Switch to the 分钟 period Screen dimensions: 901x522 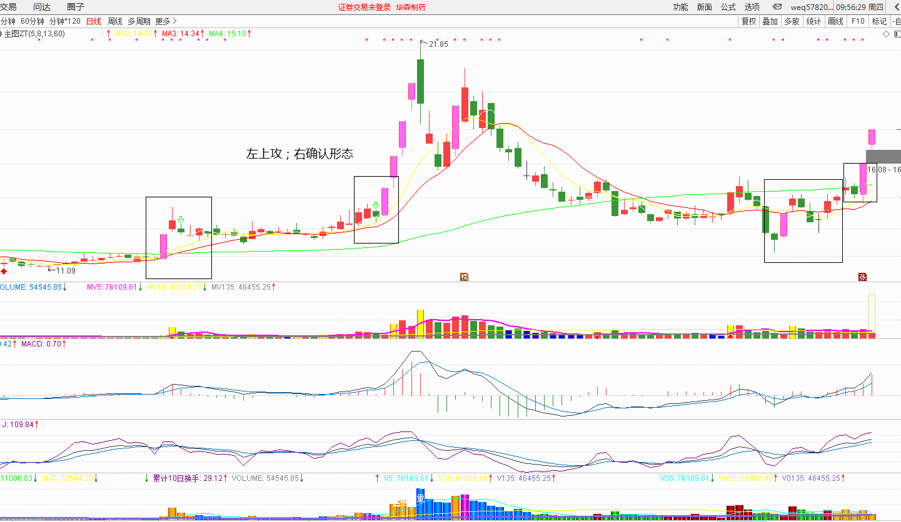pos(8,21)
